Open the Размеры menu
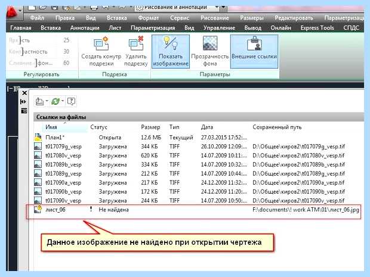This screenshot has height=277, width=370. [252, 18]
